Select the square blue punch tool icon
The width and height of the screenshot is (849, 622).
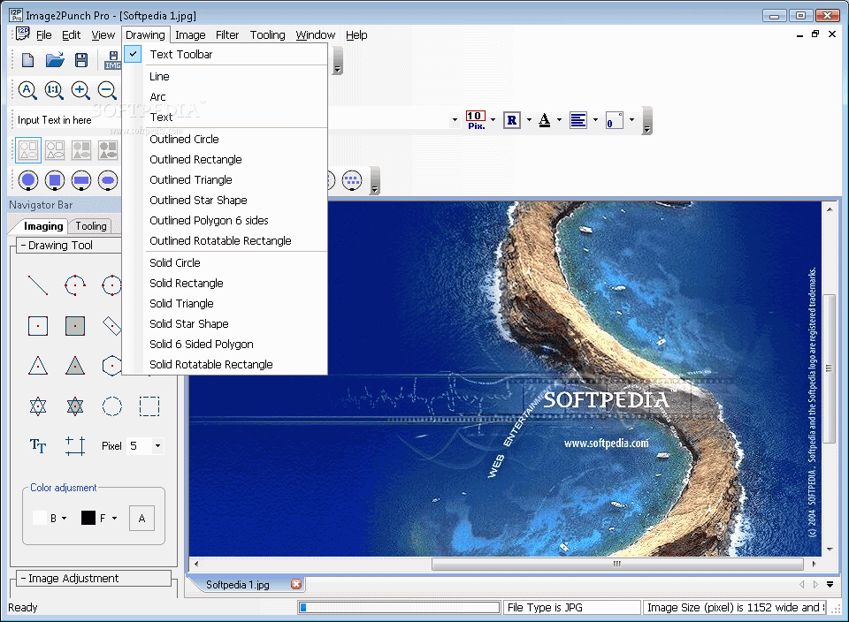[55, 180]
